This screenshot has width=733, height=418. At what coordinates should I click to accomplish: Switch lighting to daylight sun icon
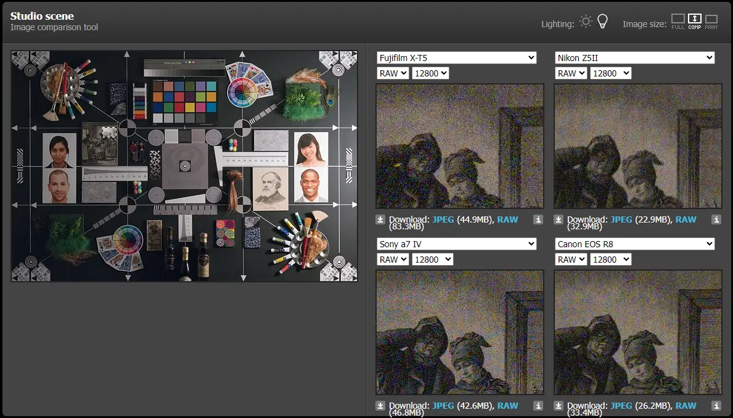(586, 22)
